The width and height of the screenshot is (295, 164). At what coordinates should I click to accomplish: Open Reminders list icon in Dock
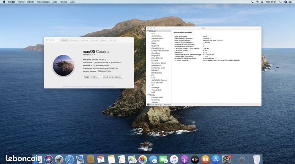(x=122, y=160)
